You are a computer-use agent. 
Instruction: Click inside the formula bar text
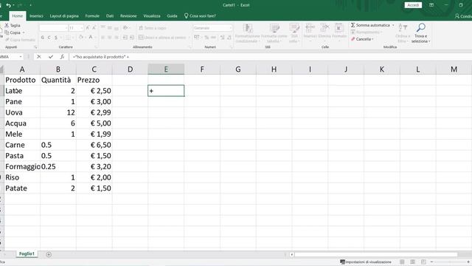100,57
